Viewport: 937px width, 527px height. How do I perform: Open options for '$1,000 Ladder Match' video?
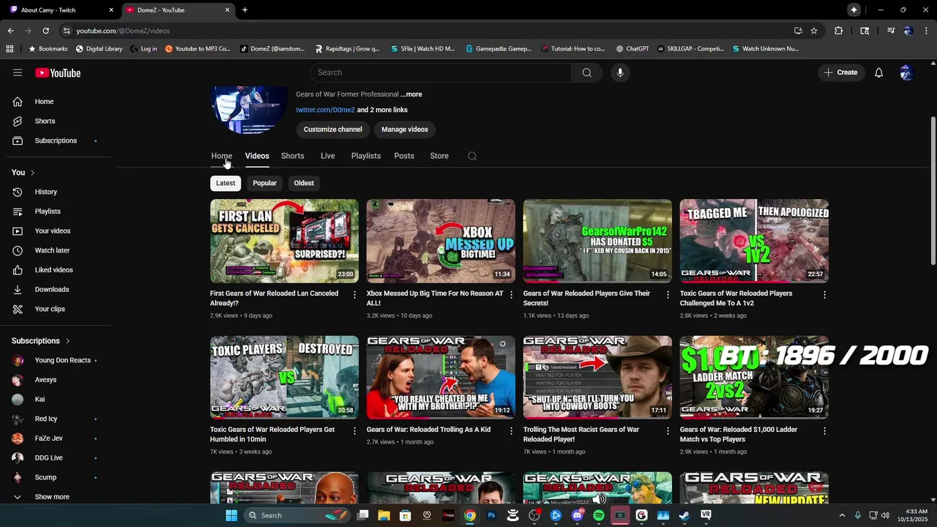pos(824,431)
